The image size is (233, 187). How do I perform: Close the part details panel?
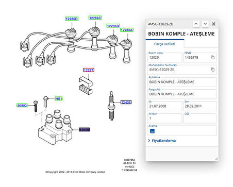click(213, 24)
